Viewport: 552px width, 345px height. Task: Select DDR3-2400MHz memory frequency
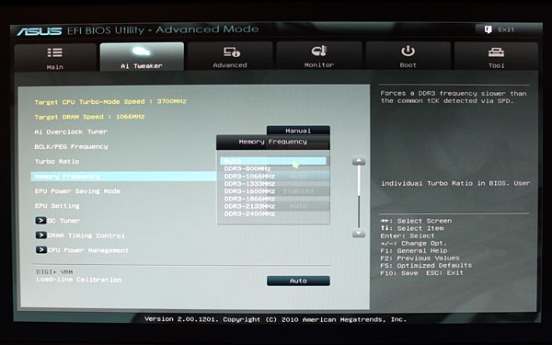pyautogui.click(x=249, y=213)
